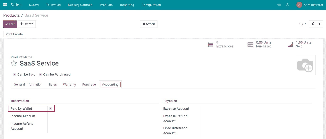326x139 pixels.
Task: Open the conversations chat icon
Action: point(279,5)
